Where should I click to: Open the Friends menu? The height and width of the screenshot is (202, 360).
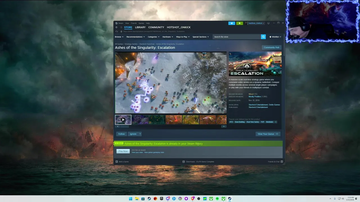(x=134, y=23)
